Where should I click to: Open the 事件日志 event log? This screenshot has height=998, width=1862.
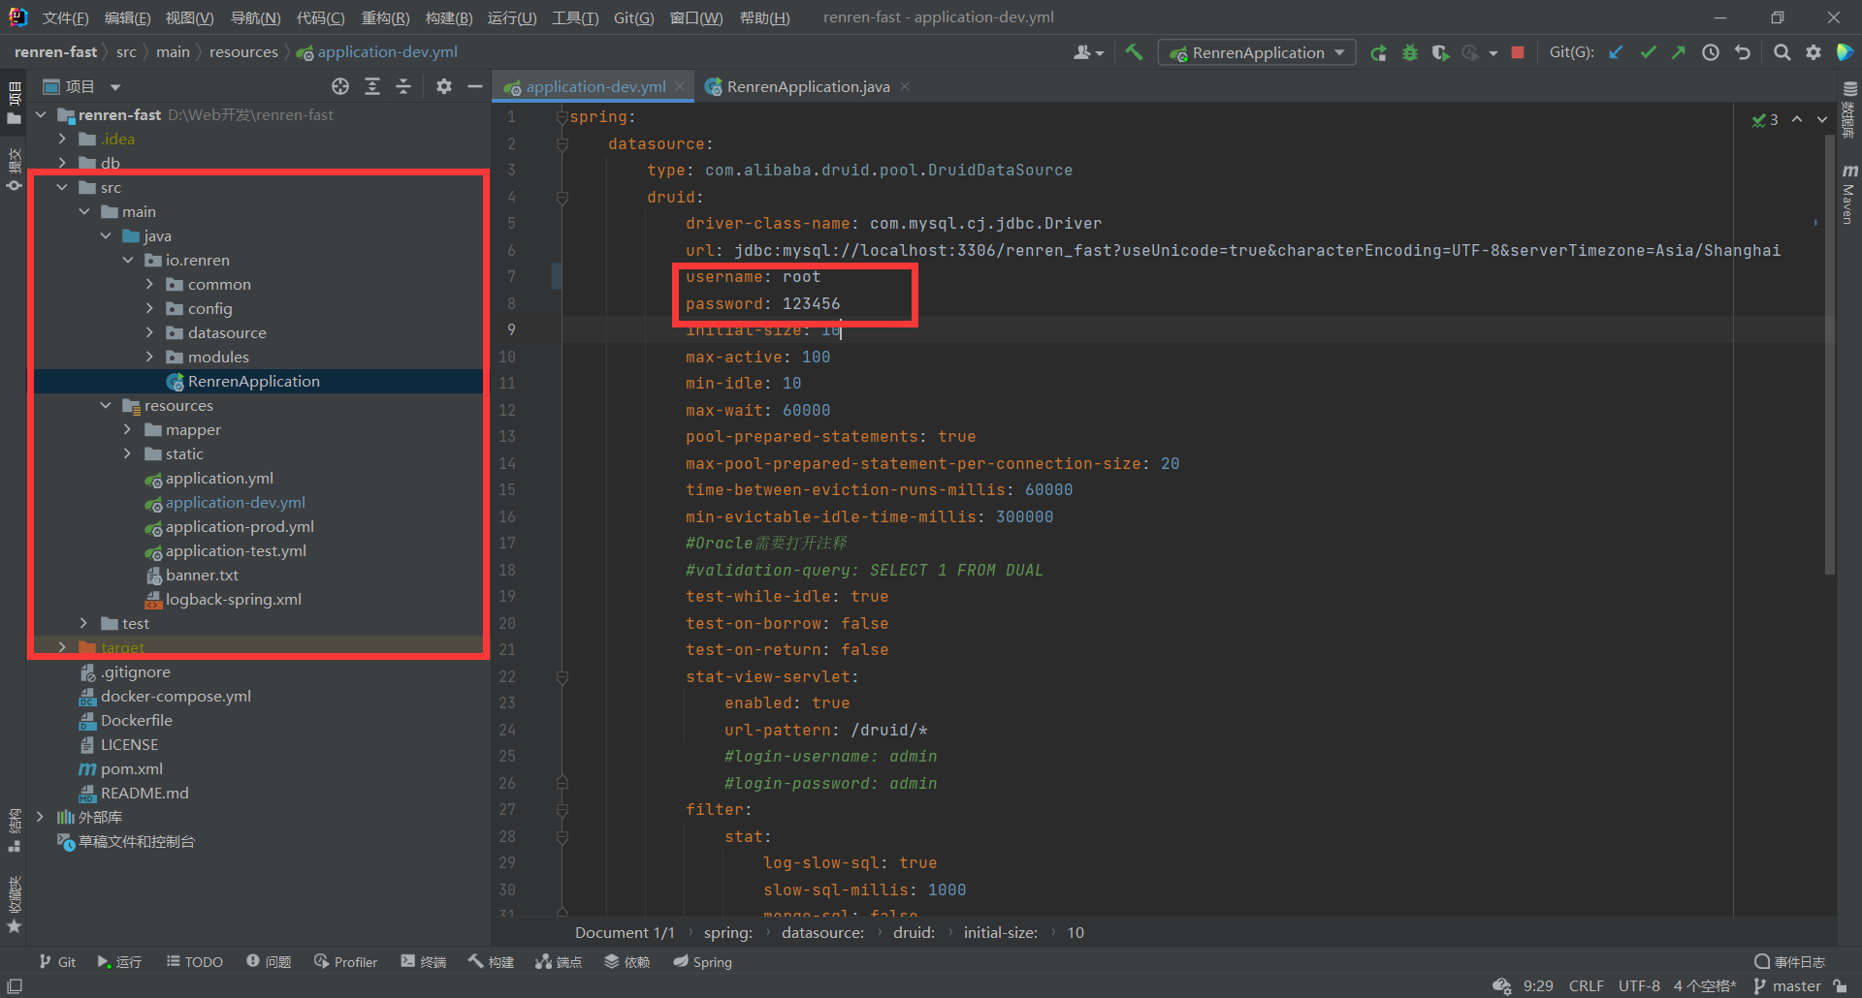click(1789, 961)
